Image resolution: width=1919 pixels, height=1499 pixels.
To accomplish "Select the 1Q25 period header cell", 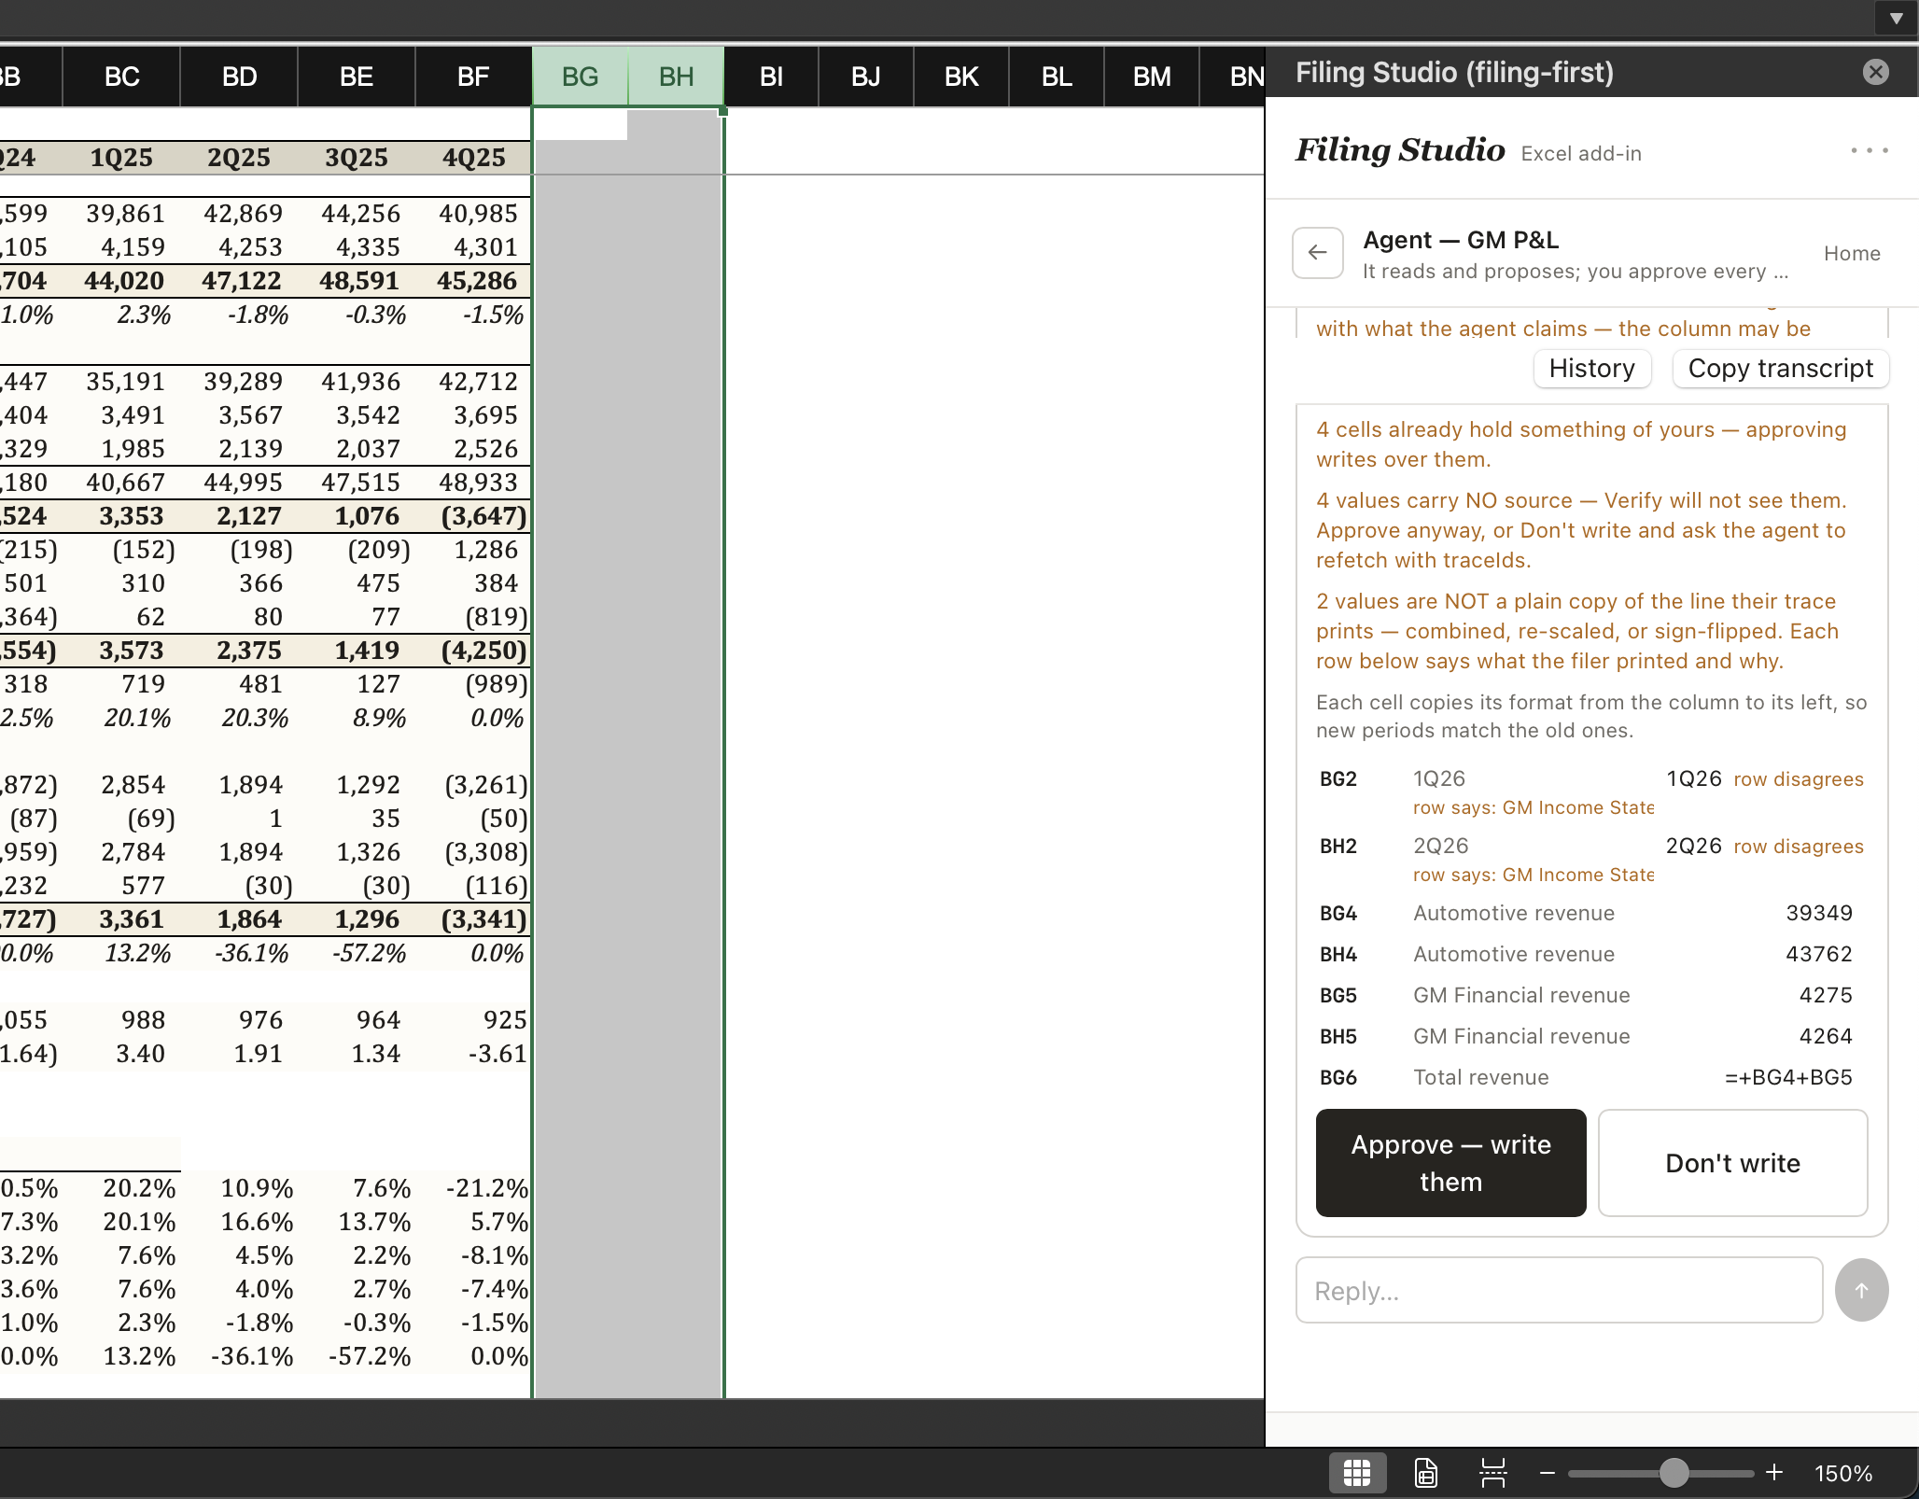I will point(122,158).
